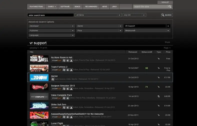The image size is (197, 126).
Task: Click the Windows icon in Team Fortress 2 row
Action: coord(64,70)
